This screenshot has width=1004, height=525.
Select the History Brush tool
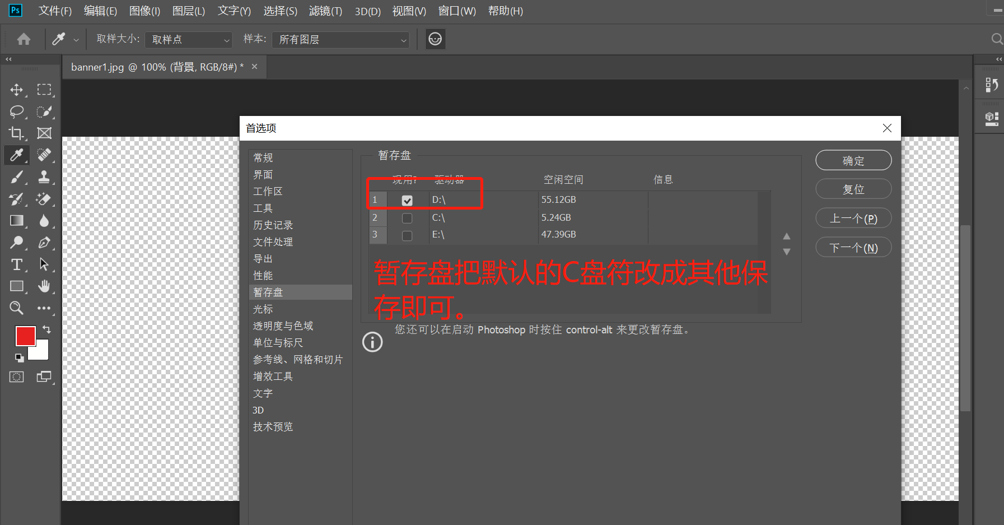click(17, 199)
